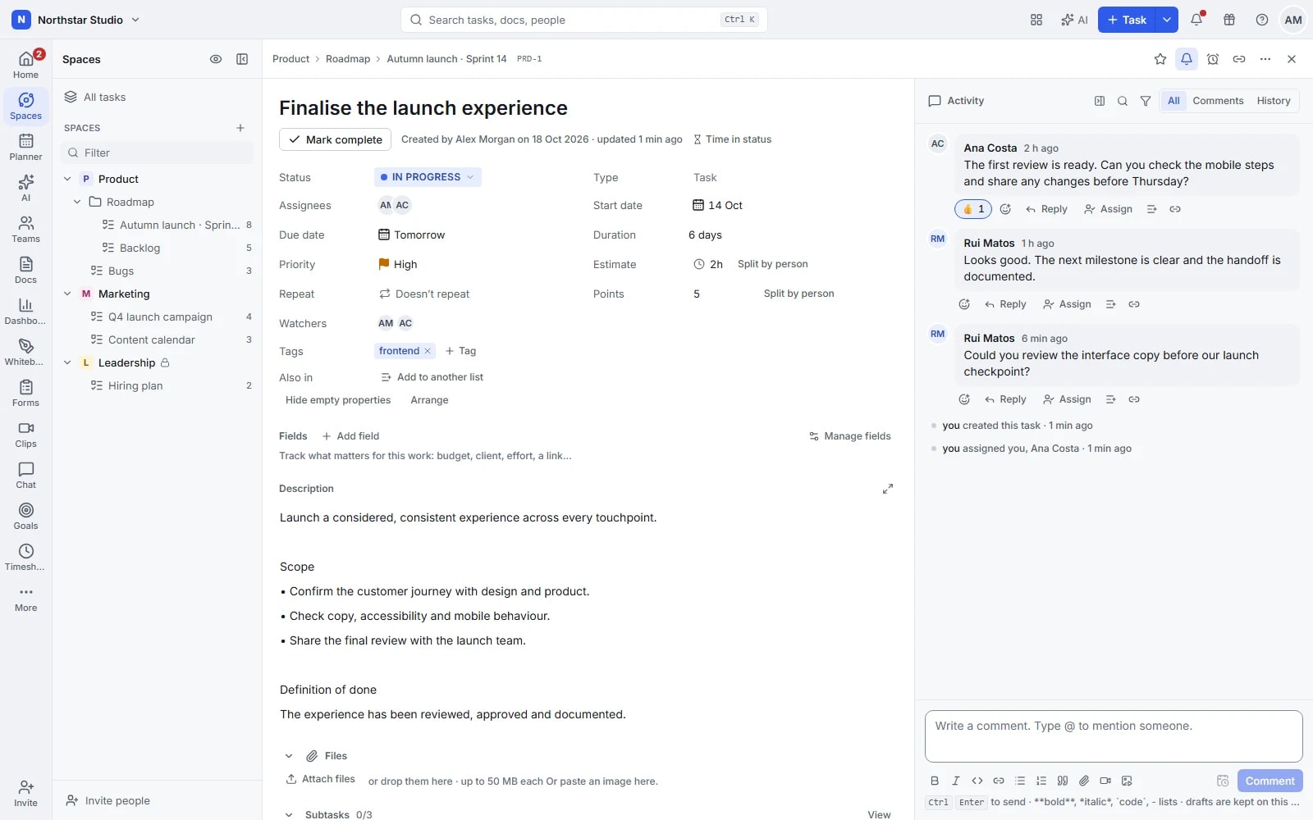Remove the frontend tag chip

(428, 351)
